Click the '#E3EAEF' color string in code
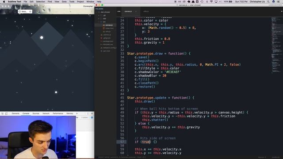 point(172,72)
